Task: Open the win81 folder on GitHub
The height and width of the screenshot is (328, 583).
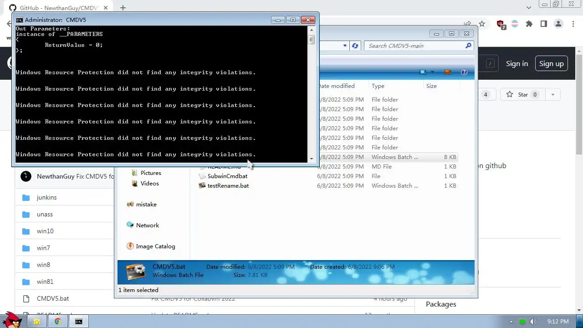Action: coord(45,282)
